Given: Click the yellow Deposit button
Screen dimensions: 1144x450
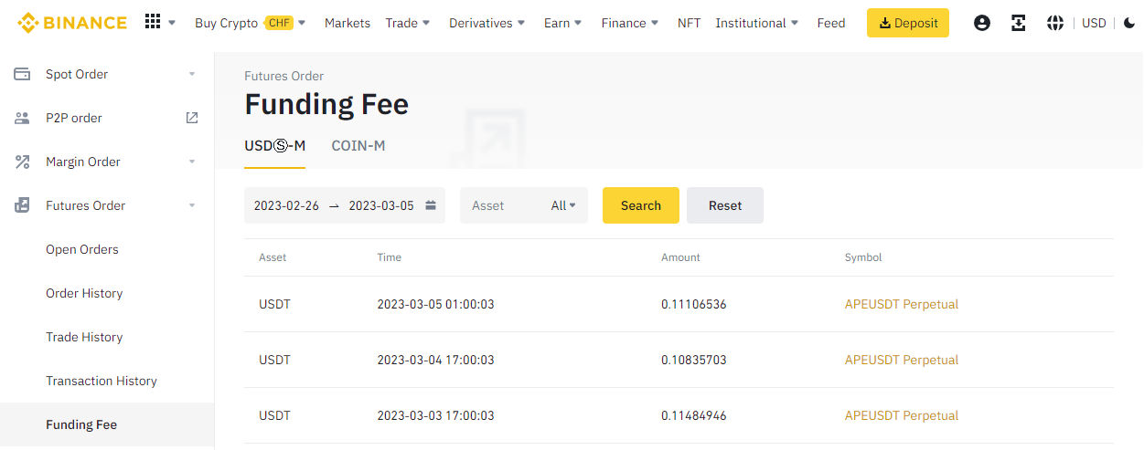Looking at the screenshot, I should click(908, 23).
